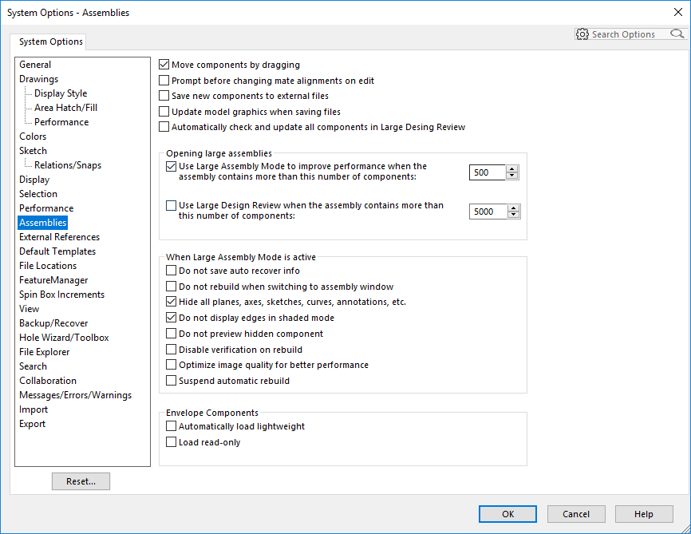The height and width of the screenshot is (534, 691).
Task: Check Automatically load lightweight envelope option
Action: (x=171, y=426)
